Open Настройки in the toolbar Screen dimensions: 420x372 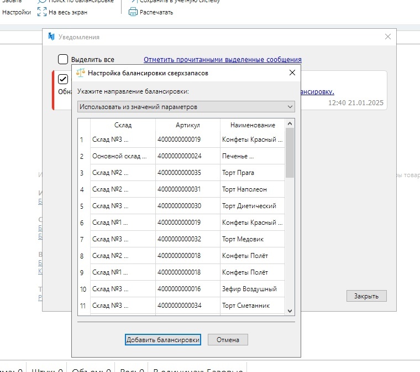[17, 12]
